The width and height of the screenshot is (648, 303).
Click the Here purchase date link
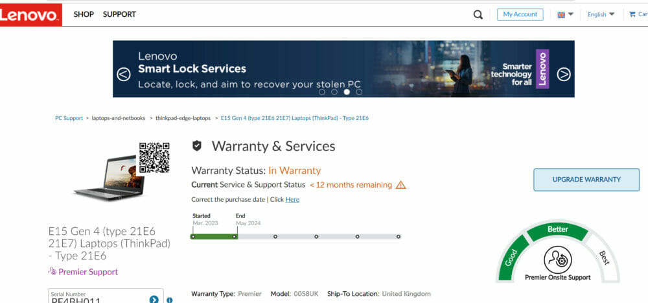292,200
